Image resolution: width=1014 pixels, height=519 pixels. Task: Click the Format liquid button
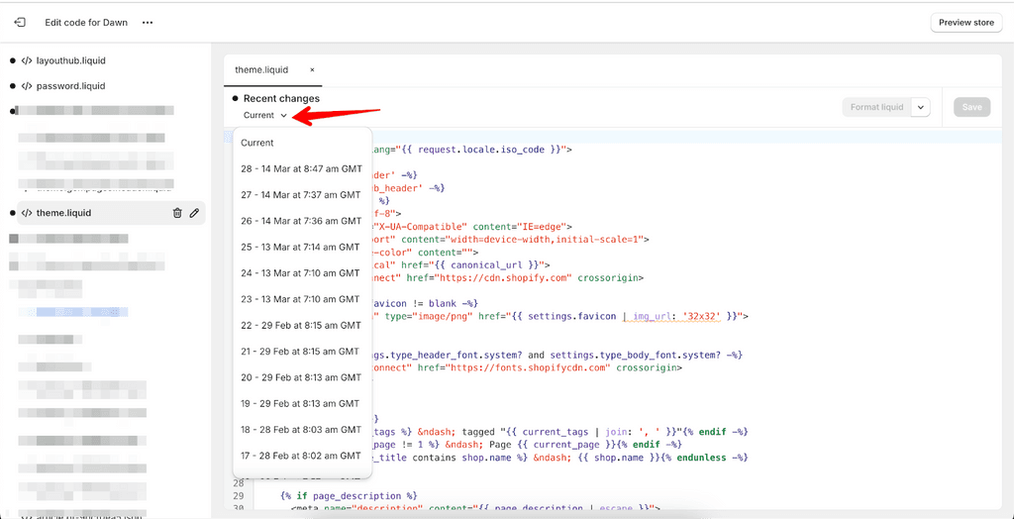coord(876,107)
